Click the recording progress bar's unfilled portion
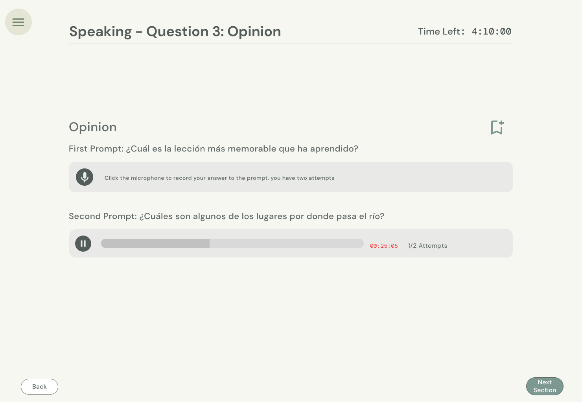582x402 pixels. (286, 243)
